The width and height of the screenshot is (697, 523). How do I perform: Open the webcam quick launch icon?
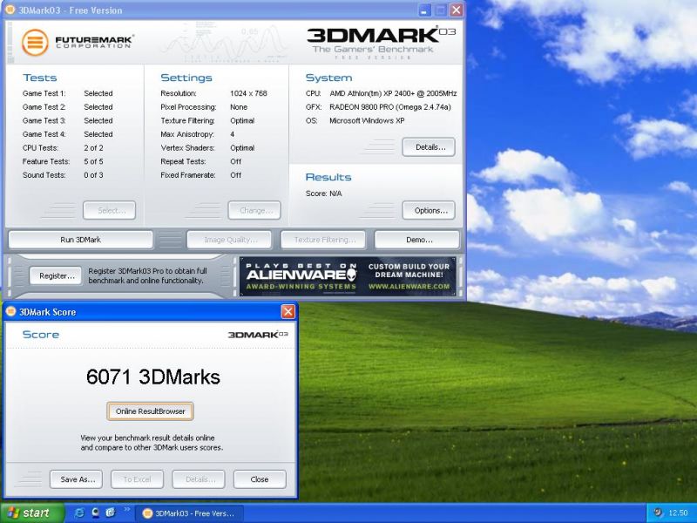click(95, 513)
